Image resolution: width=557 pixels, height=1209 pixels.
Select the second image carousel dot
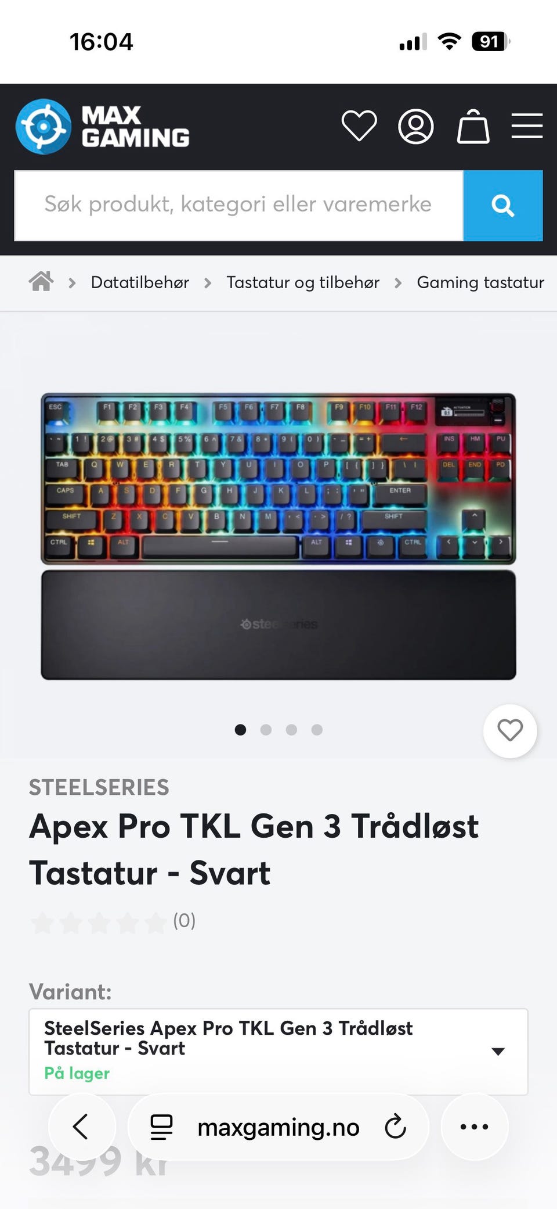pyautogui.click(x=266, y=730)
